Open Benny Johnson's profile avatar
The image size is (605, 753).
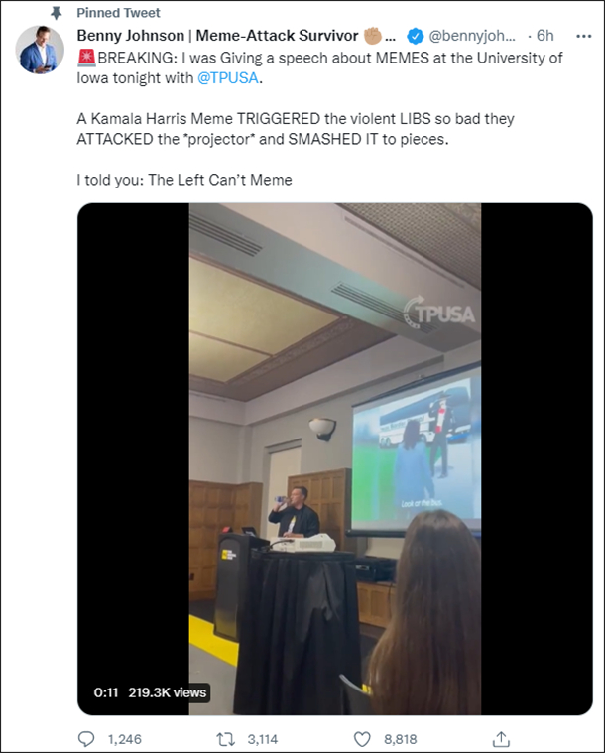(40, 50)
